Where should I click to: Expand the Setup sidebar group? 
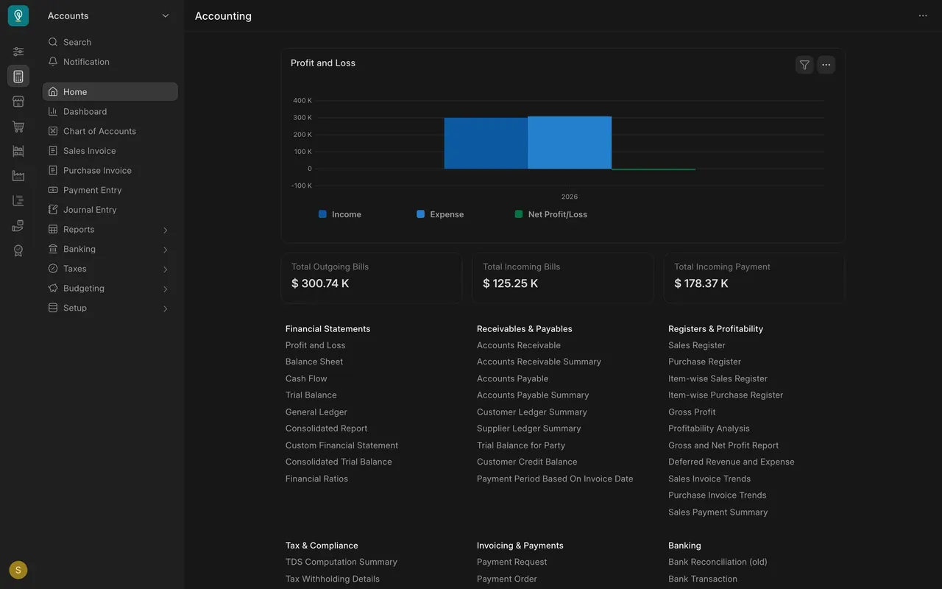pyautogui.click(x=110, y=308)
